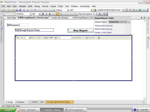
Task: Open the Choose Report Parent.rdlc dropdown
Action: coord(129,22)
